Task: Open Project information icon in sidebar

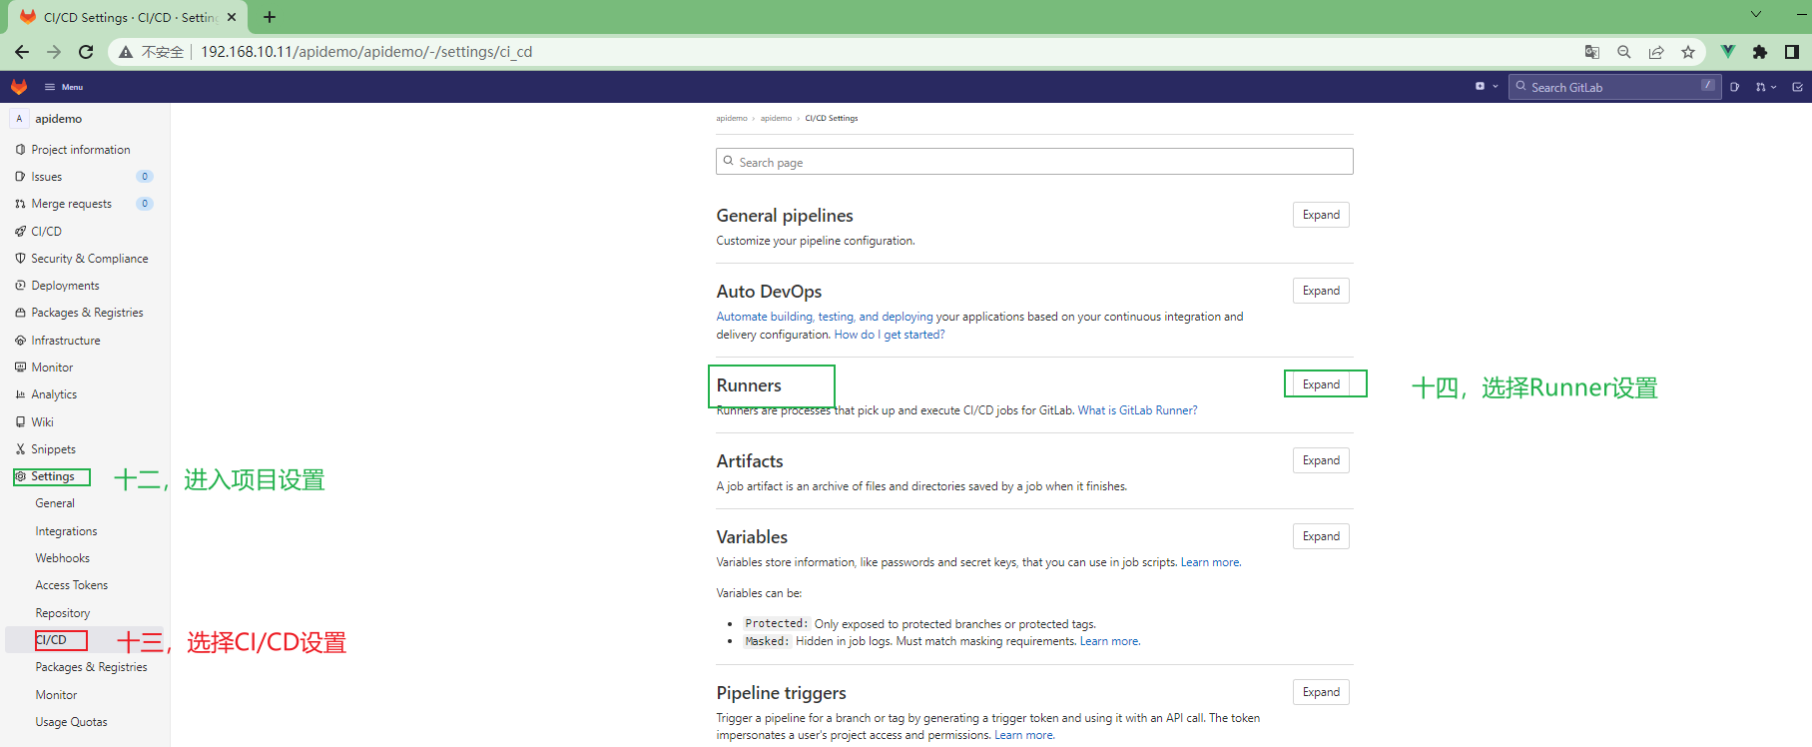Action: point(20,150)
